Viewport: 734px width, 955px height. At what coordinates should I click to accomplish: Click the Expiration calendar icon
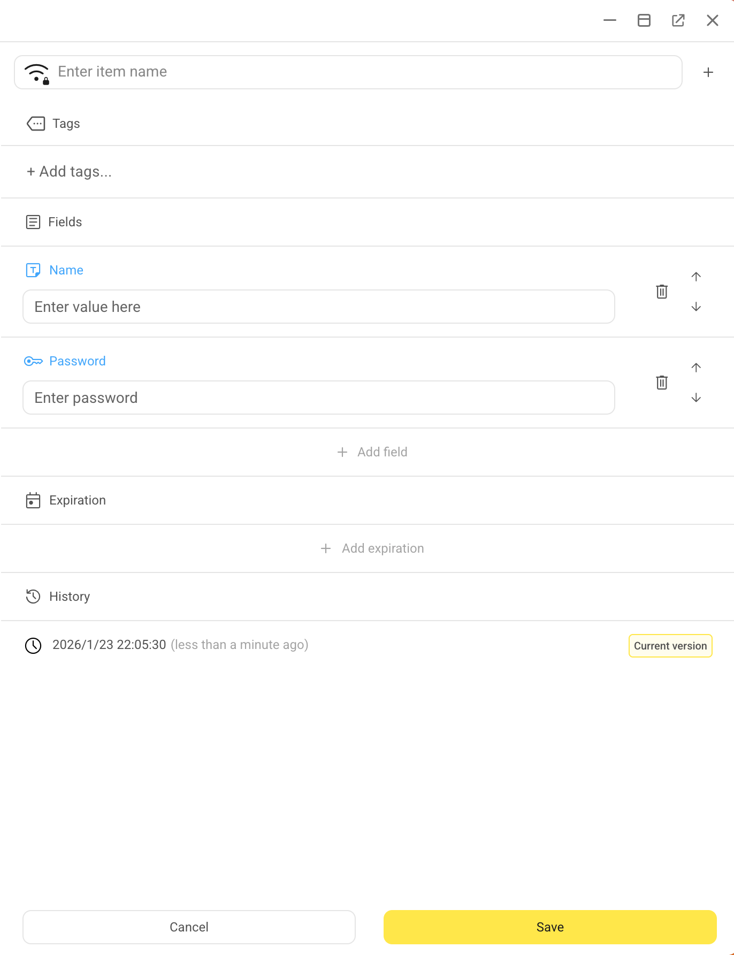(x=33, y=500)
